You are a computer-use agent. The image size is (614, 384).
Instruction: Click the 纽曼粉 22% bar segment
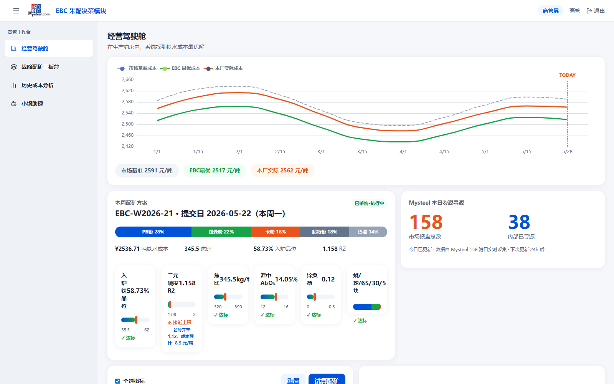(221, 232)
